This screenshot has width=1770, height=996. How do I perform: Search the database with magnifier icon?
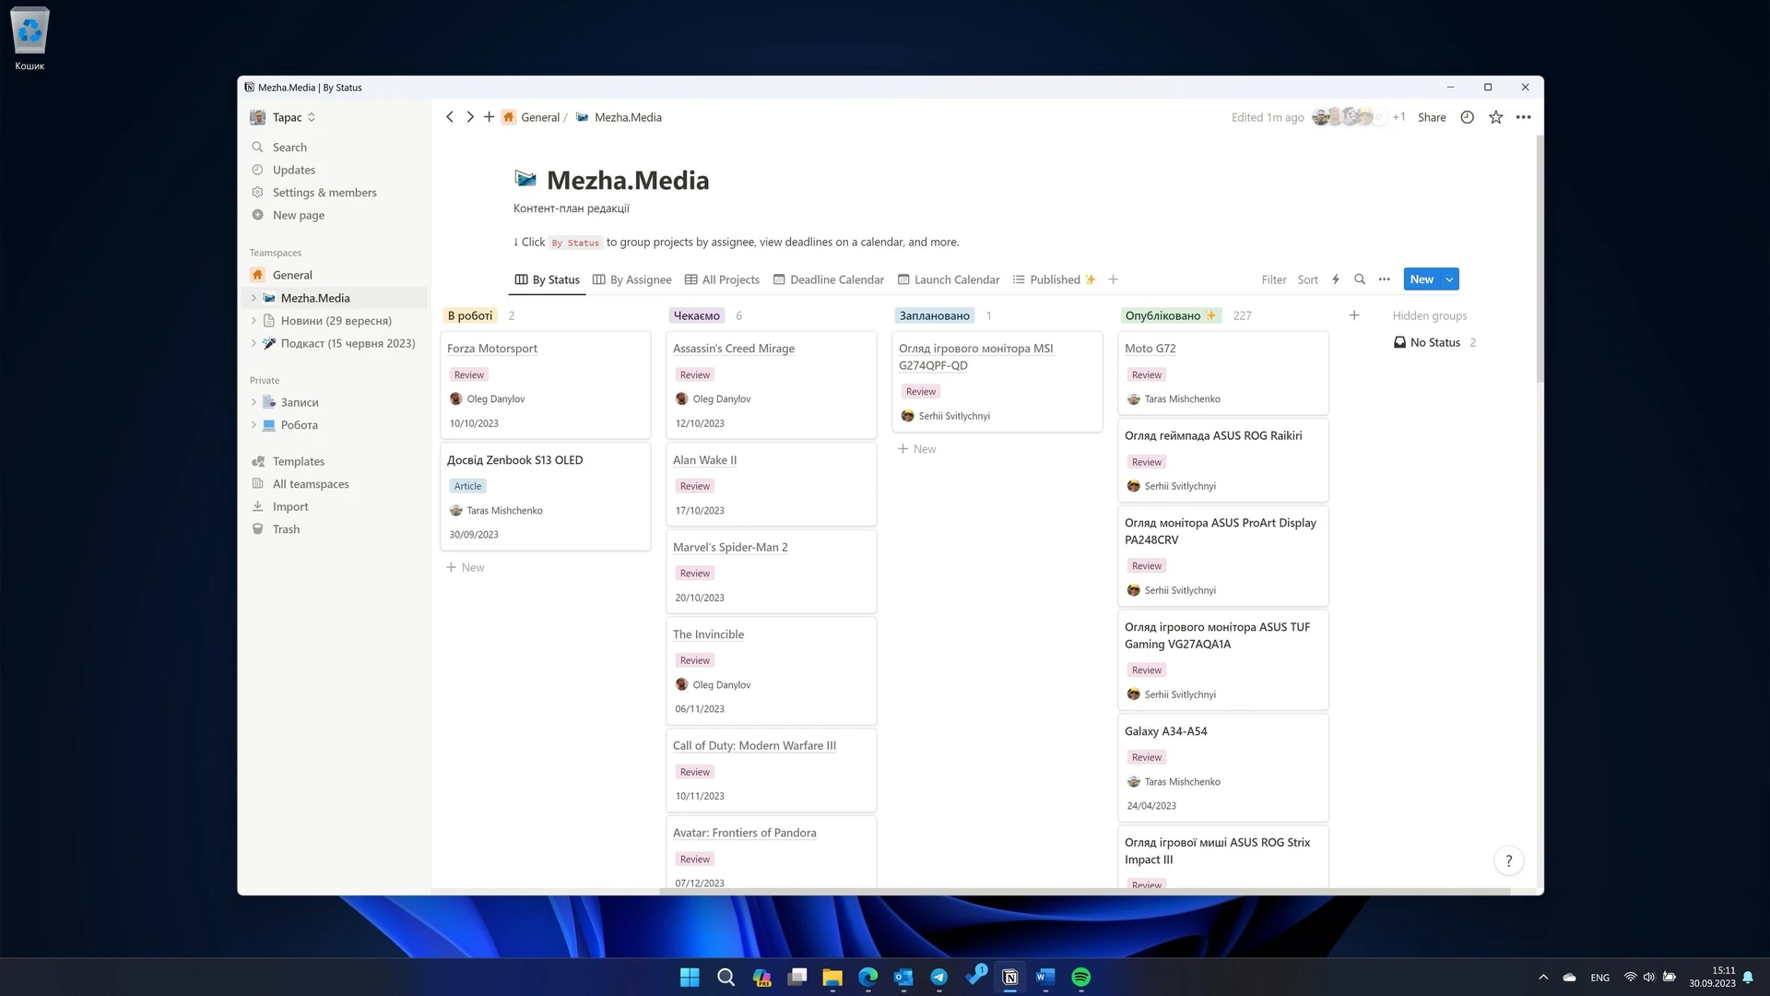pyautogui.click(x=1359, y=279)
